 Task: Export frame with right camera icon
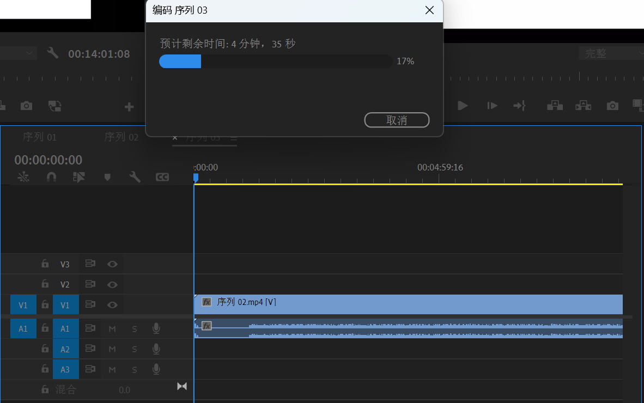[x=612, y=106]
